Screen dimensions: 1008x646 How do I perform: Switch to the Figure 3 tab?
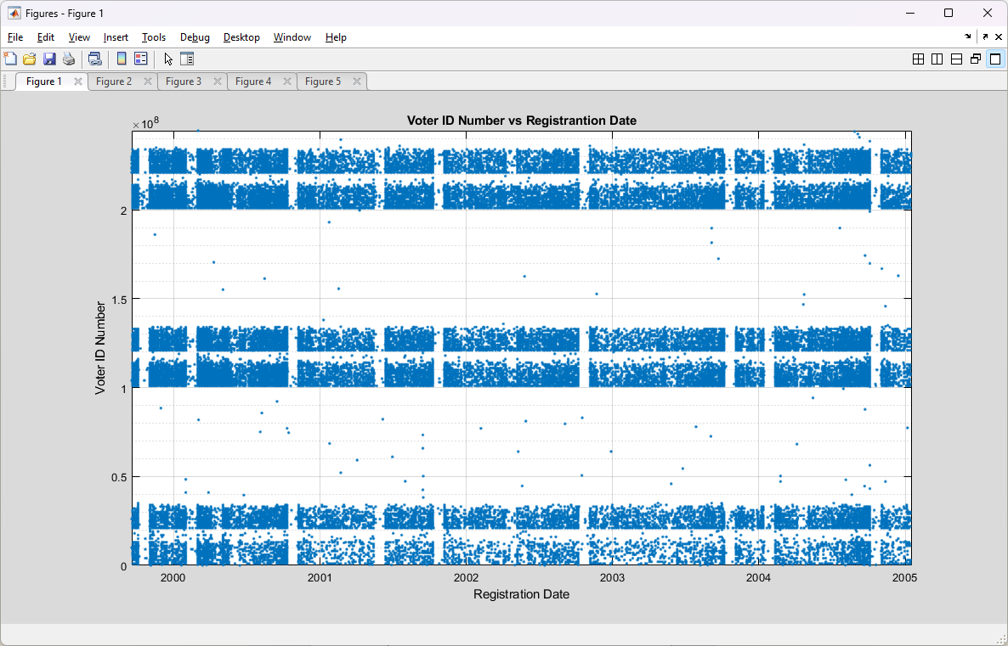[x=184, y=81]
